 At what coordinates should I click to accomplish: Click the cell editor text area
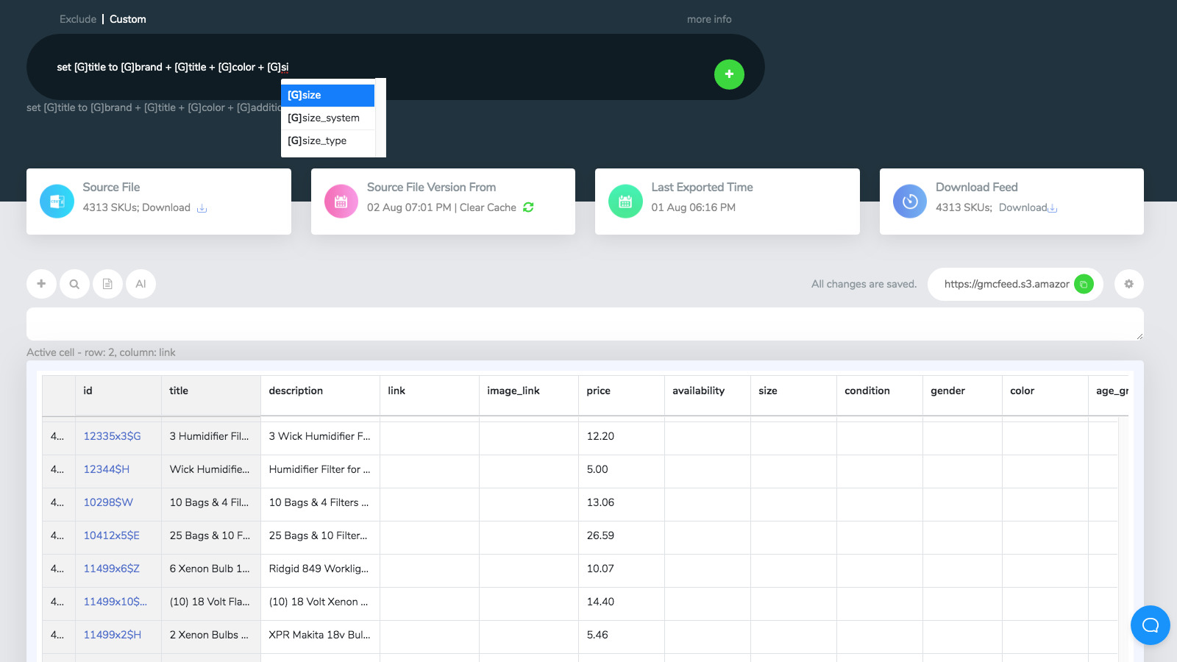click(x=585, y=324)
